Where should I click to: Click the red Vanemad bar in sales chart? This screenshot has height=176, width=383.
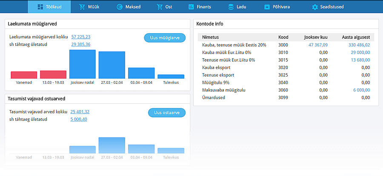point(24,75)
